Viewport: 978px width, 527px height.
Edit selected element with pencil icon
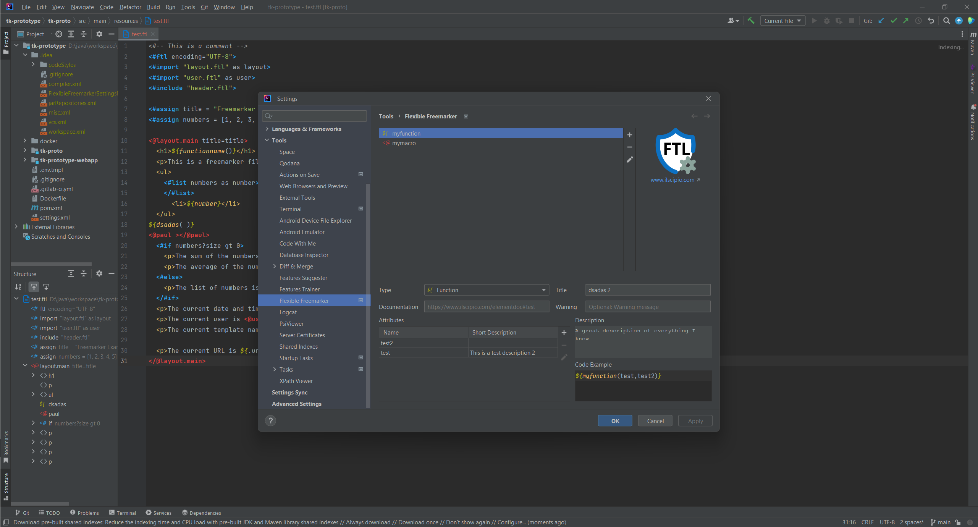tap(630, 160)
